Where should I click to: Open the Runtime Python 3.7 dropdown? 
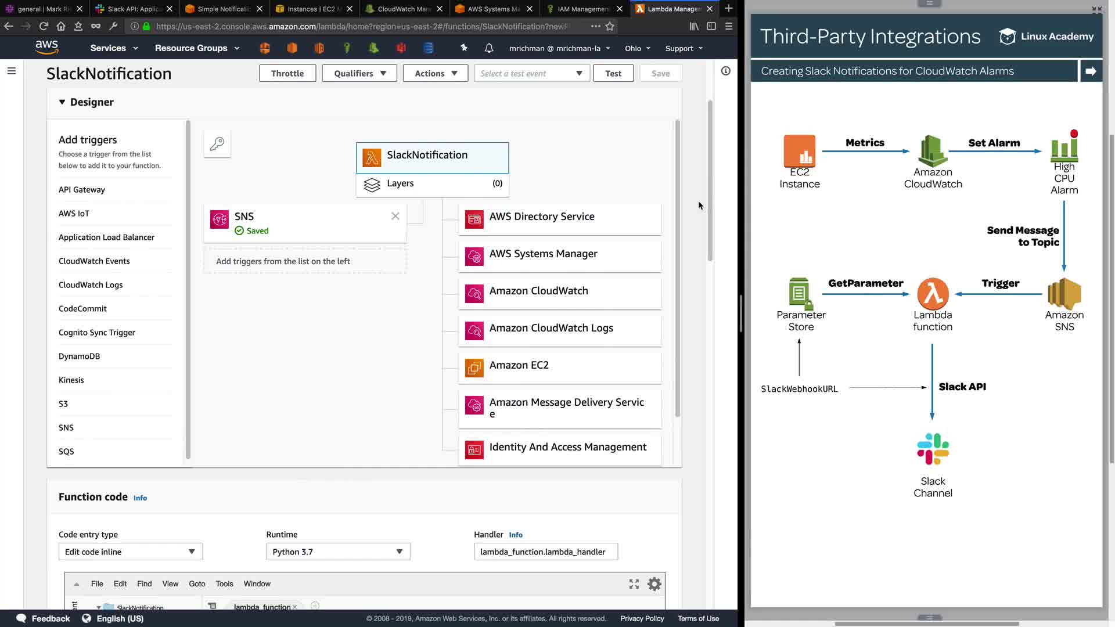point(338,552)
